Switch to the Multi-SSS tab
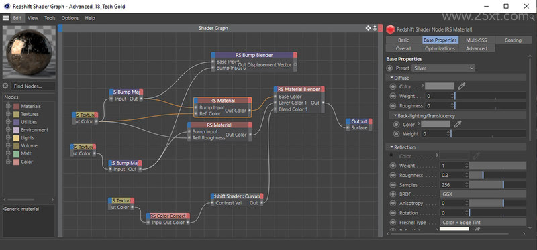The width and height of the screenshot is (537, 250). pyautogui.click(x=476, y=40)
